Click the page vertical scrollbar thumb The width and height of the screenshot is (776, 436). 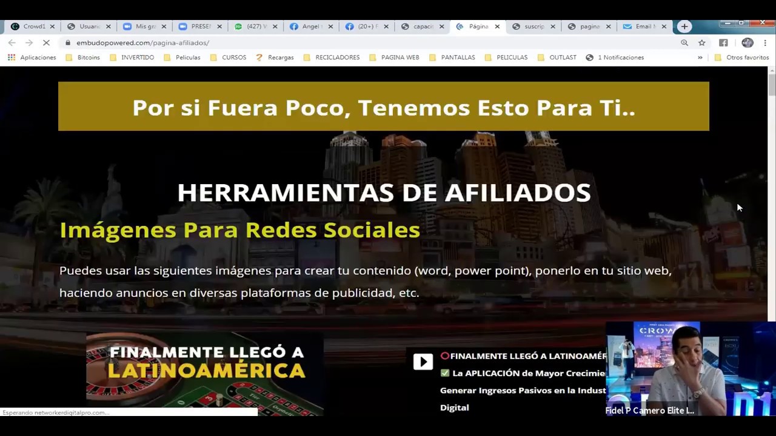[772, 84]
